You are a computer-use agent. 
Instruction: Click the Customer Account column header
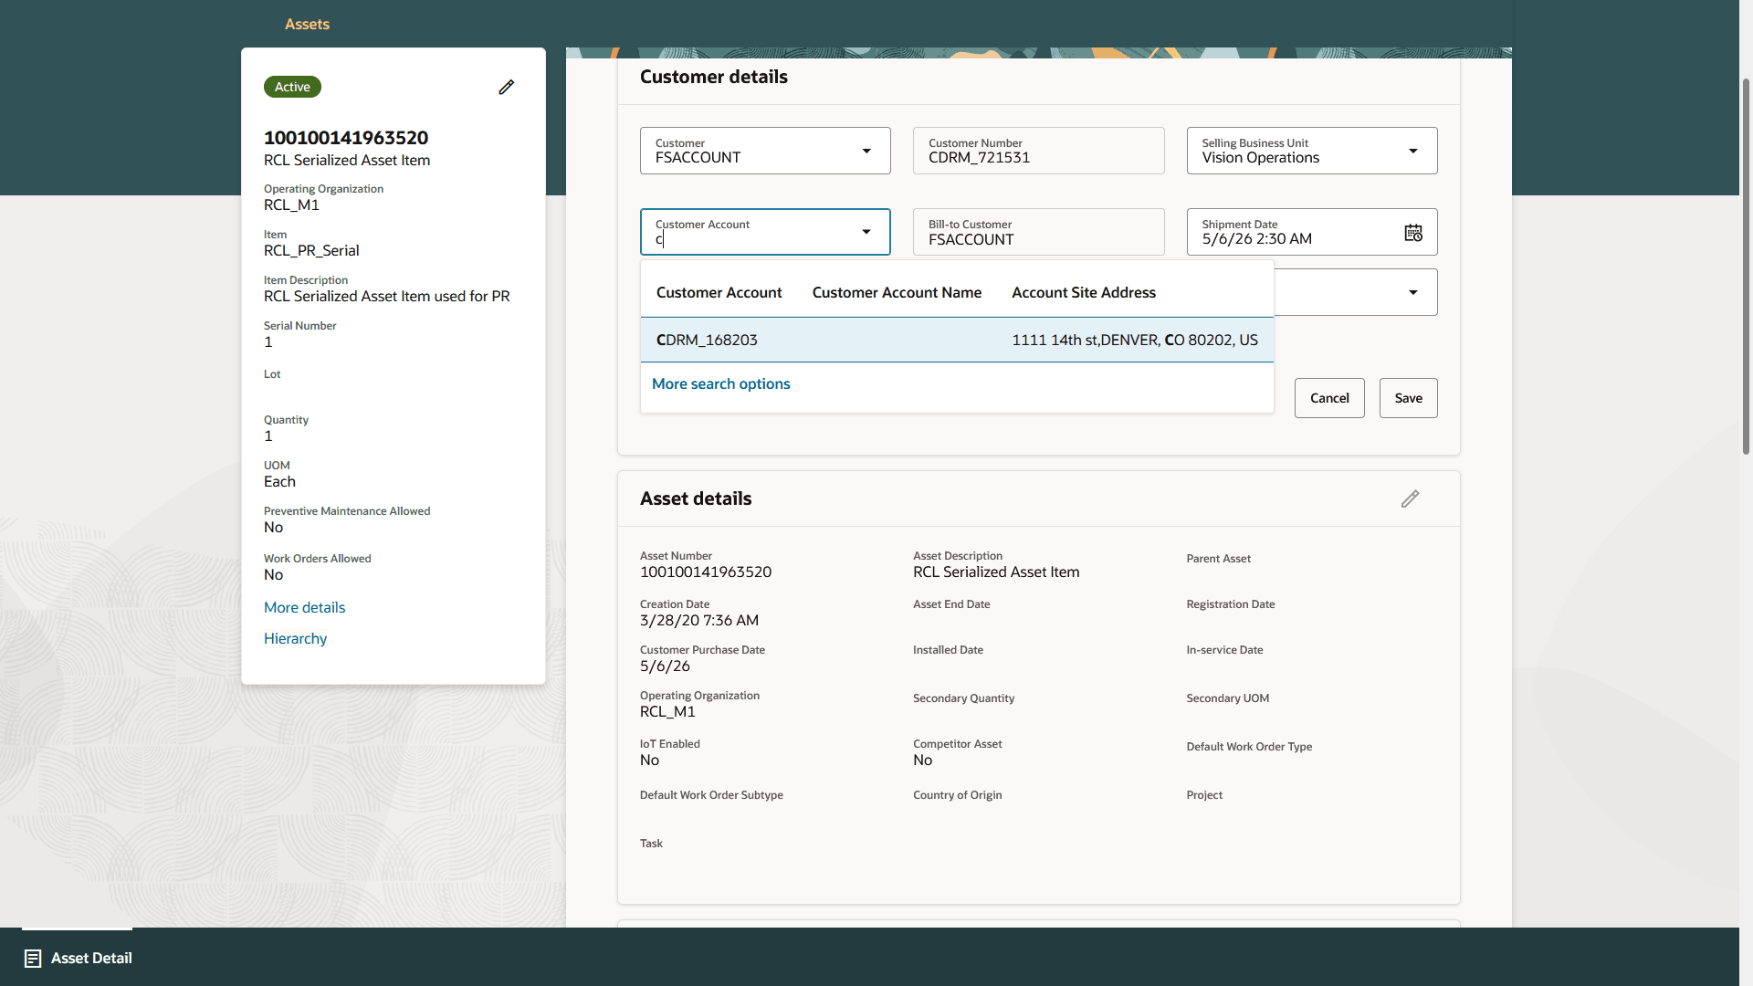pos(719,292)
